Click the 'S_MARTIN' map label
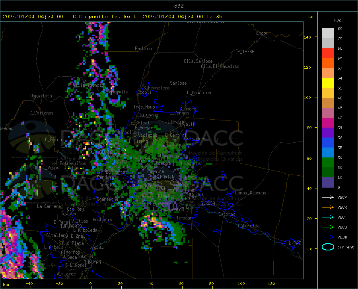The height and width of the screenshot is (289, 358). pos(165,177)
